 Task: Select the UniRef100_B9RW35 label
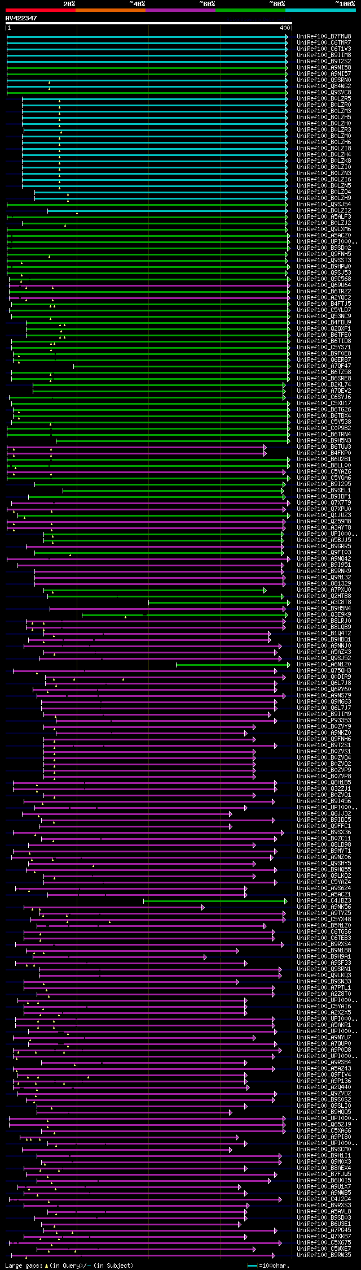(x=324, y=1255)
